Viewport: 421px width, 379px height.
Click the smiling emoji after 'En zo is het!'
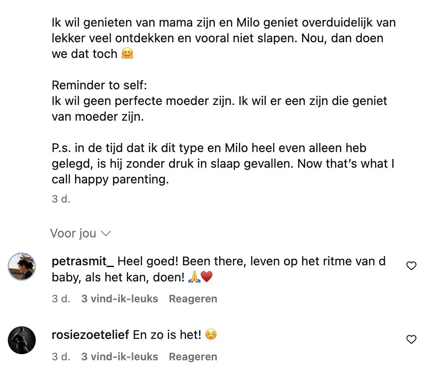[211, 335]
